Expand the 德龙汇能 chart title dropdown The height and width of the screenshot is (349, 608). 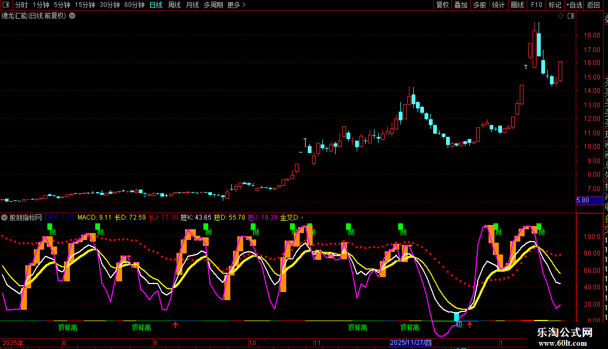(72, 16)
